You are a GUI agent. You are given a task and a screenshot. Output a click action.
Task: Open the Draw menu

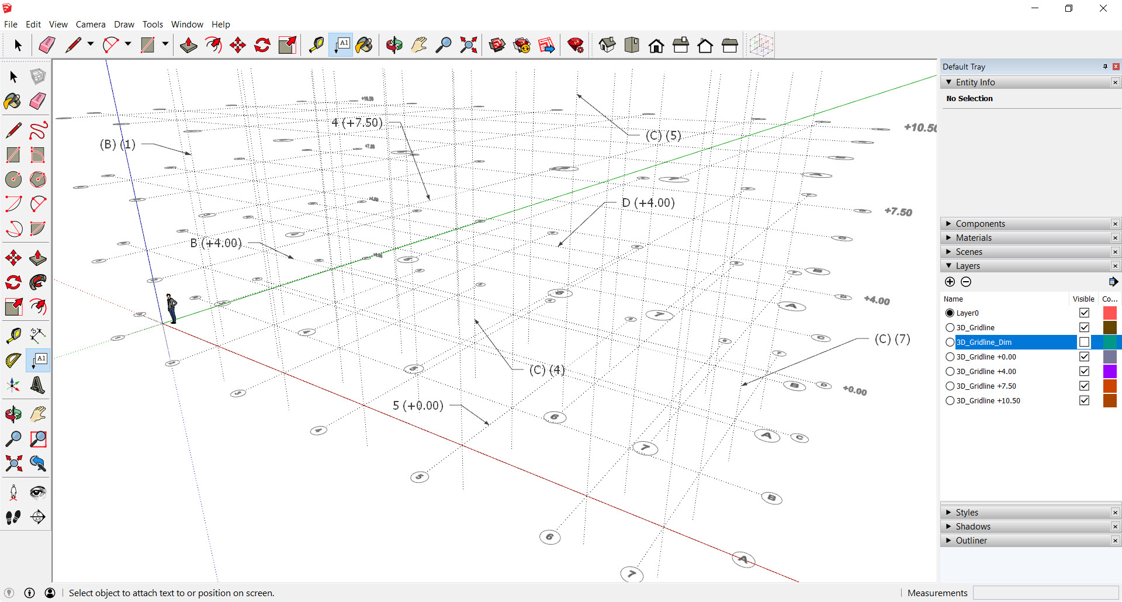pyautogui.click(x=124, y=25)
